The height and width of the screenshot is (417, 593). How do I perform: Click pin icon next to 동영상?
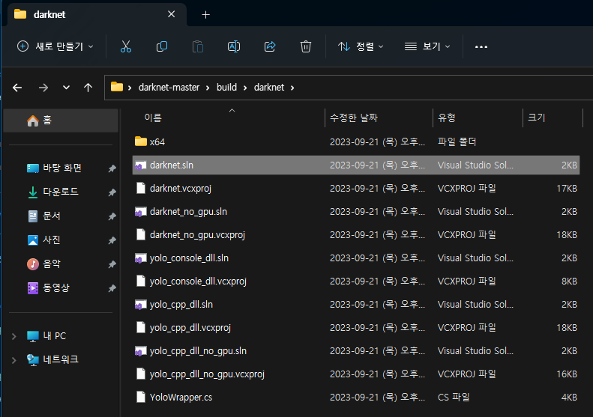[112, 288]
